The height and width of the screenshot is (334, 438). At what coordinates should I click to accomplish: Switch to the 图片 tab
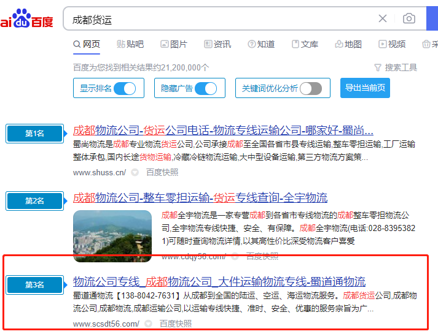click(173, 44)
